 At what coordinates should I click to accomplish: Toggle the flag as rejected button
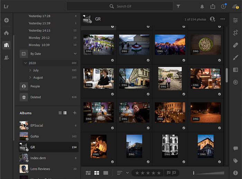(174, 173)
